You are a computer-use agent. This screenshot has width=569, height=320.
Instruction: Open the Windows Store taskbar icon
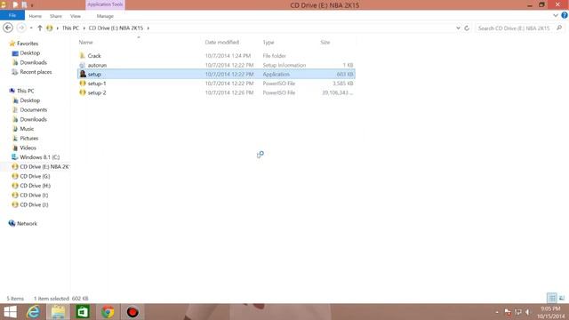pos(83,312)
